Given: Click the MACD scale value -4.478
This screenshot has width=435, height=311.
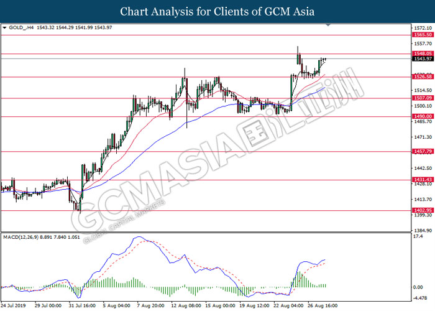Looking at the screenshot, I should (x=419, y=298).
